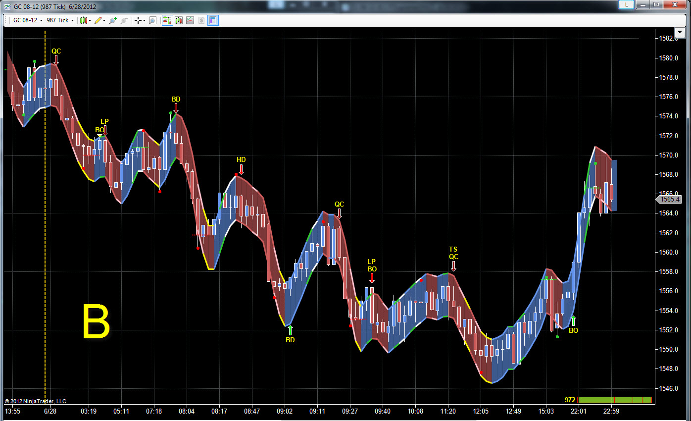Click the green BO arrow marker near 22:01
Viewport: 691px width, 421px height.
(573, 321)
